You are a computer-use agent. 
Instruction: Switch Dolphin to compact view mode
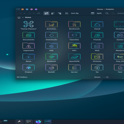click(53, 13)
